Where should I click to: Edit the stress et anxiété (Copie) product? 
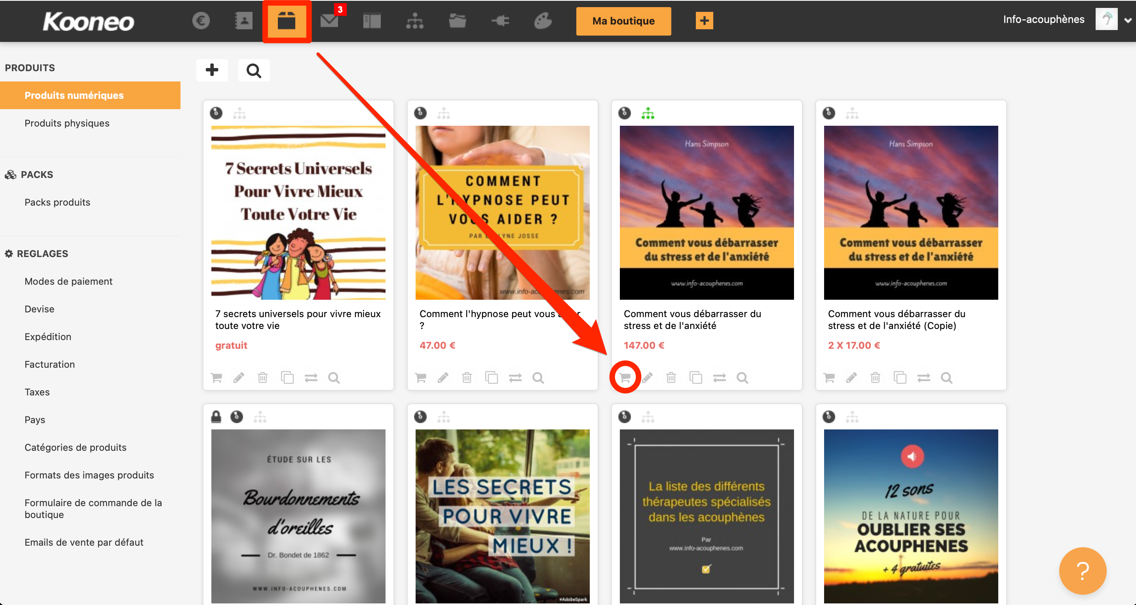click(851, 378)
